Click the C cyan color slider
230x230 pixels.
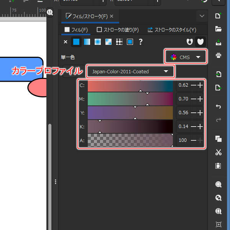click(130, 86)
